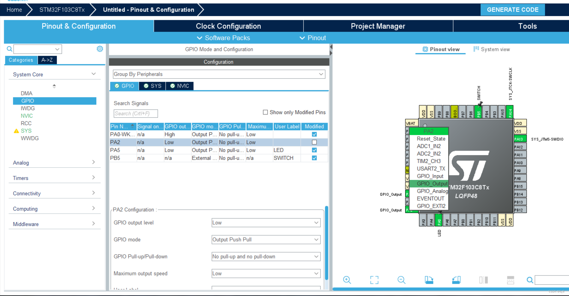Zoom out of the chip pinout
The height and width of the screenshot is (296, 569).
tap(401, 280)
